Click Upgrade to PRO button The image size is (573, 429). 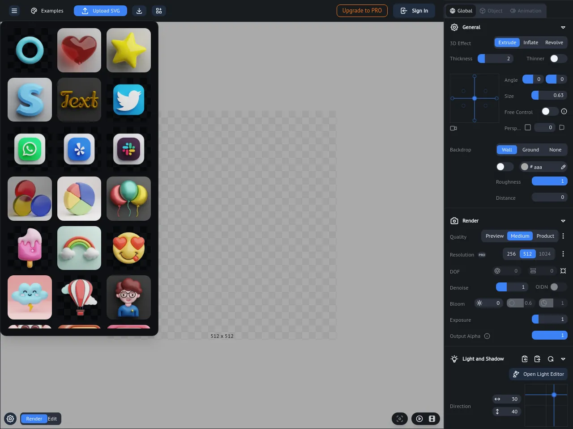click(x=362, y=11)
